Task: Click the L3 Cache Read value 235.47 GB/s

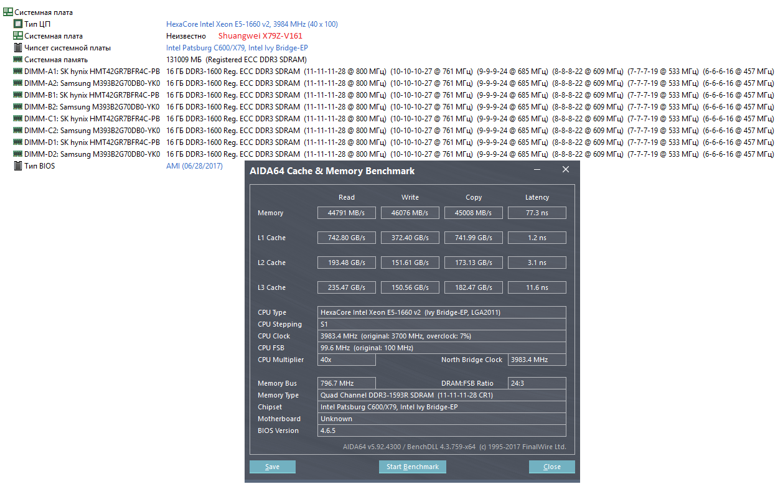Action: [347, 287]
